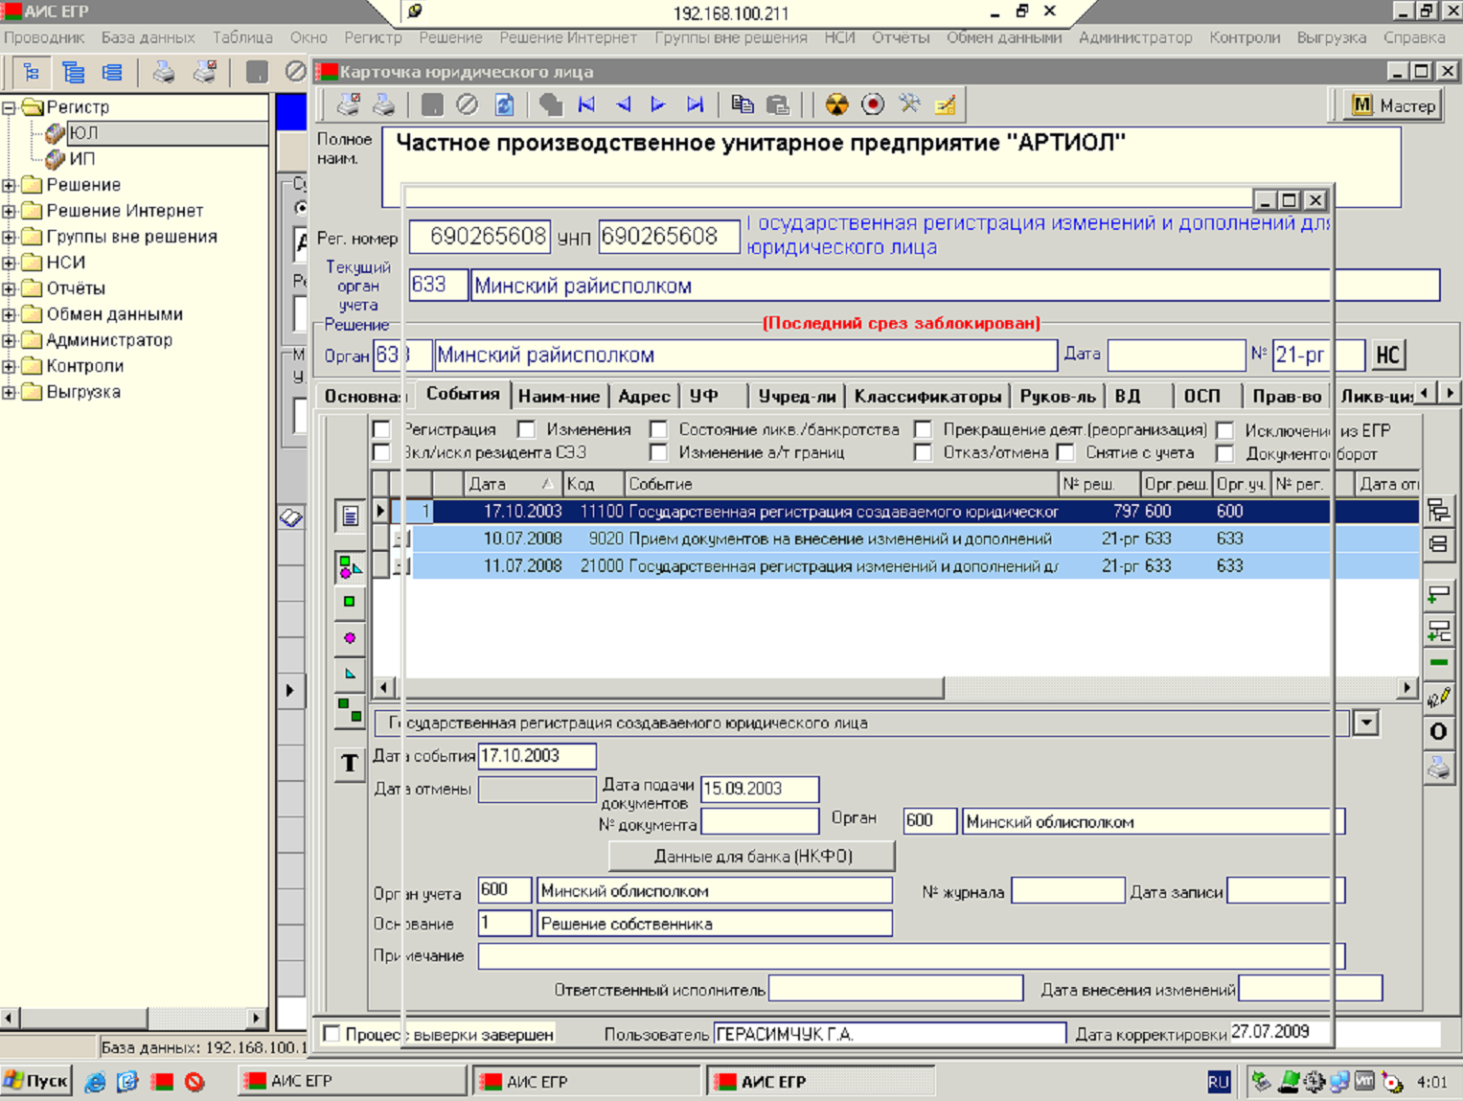Click the Дата события input field
The width and height of the screenshot is (1463, 1101).
tap(537, 756)
